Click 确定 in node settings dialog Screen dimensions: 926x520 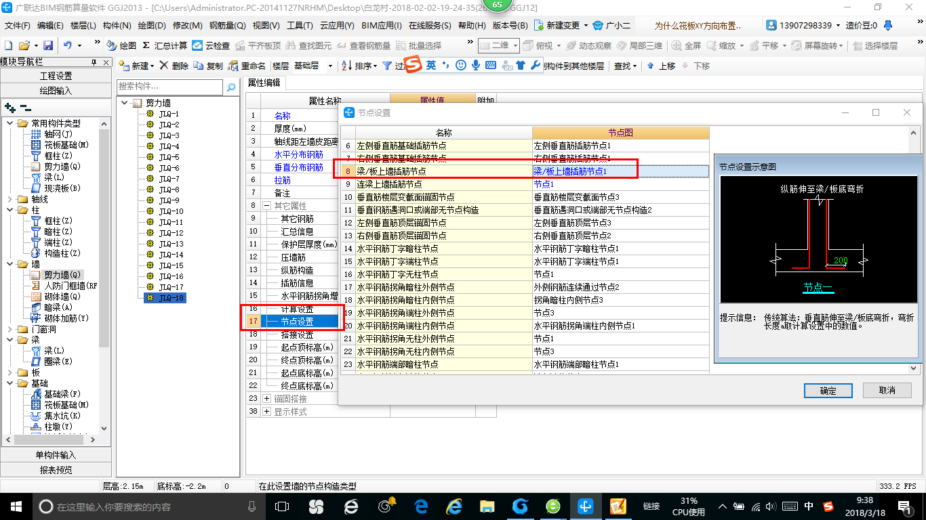click(828, 391)
